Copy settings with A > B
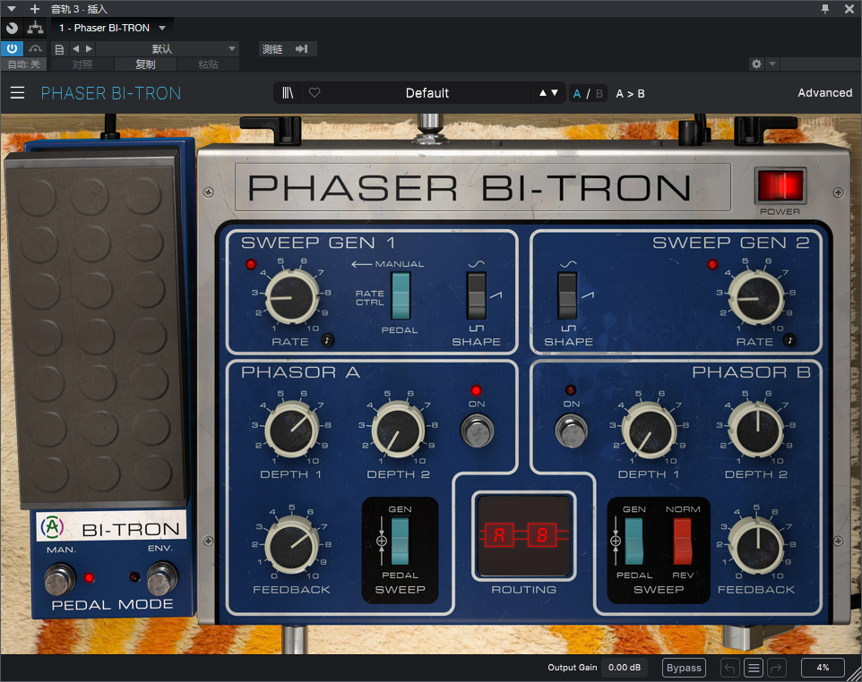The width and height of the screenshot is (862, 682). [x=630, y=93]
